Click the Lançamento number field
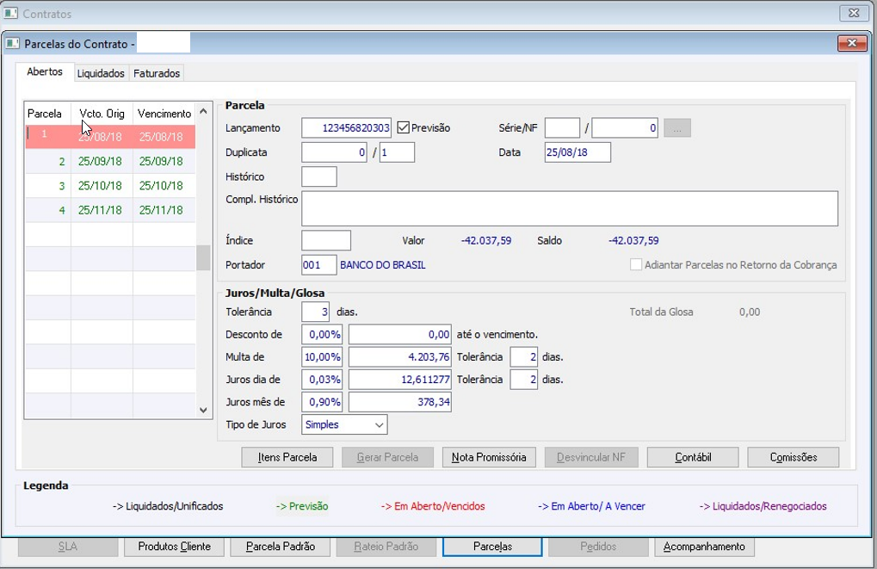877x569 pixels. click(346, 128)
